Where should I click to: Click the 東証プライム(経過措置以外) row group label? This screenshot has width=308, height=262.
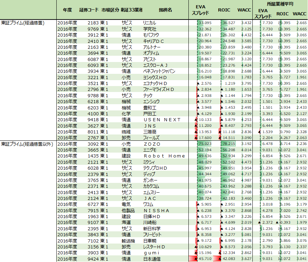pos(27,144)
